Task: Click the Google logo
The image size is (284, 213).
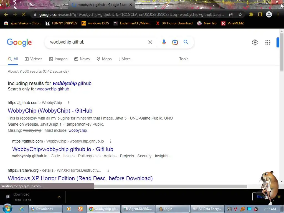Action: pyautogui.click(x=19, y=42)
